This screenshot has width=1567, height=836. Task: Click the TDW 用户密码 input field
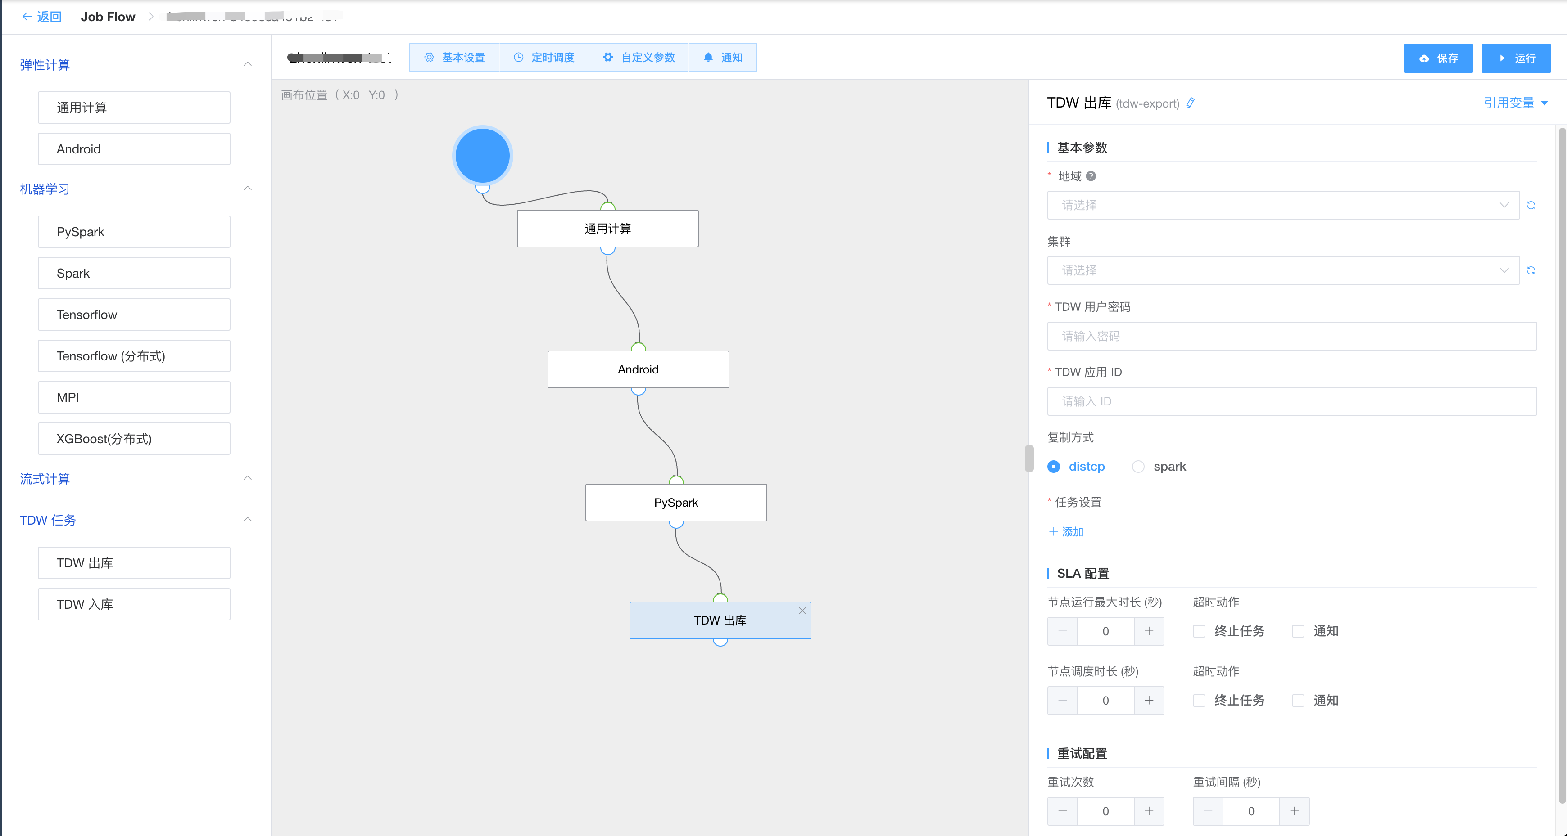click(x=1292, y=336)
